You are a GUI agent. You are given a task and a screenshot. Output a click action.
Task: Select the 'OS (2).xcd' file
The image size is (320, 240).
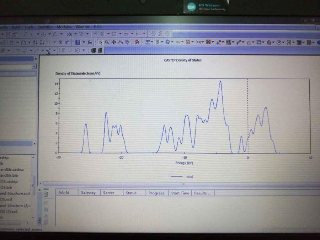[9, 212]
